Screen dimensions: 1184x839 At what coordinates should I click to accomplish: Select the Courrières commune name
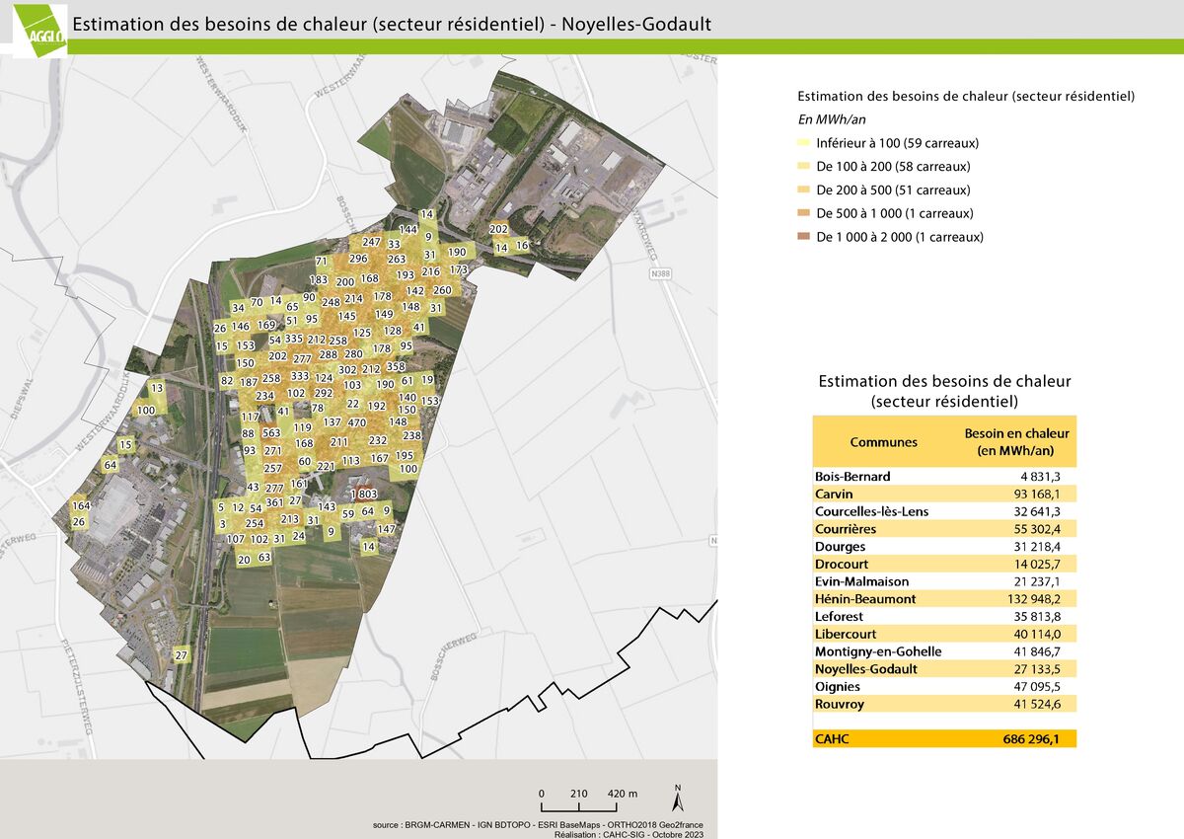846,529
